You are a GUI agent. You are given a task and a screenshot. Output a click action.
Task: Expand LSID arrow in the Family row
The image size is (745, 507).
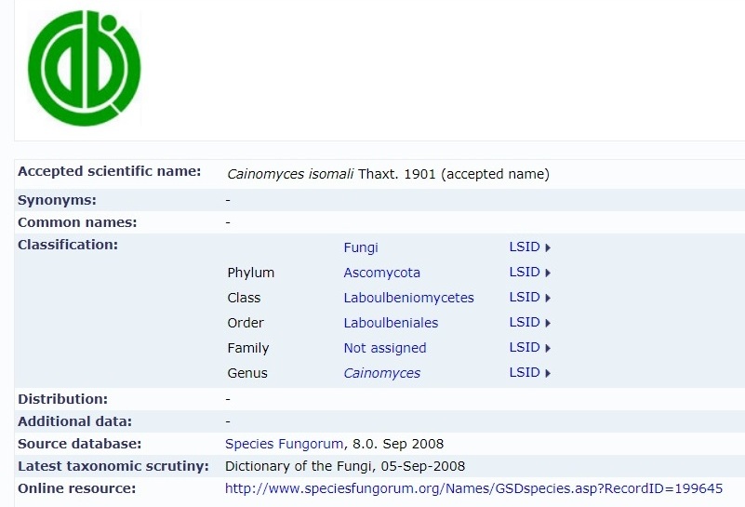point(548,348)
